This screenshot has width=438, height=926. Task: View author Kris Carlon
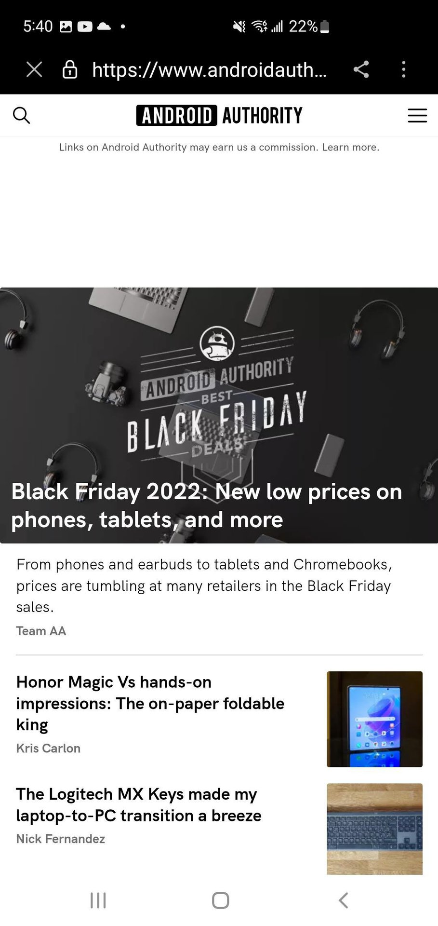tap(48, 748)
